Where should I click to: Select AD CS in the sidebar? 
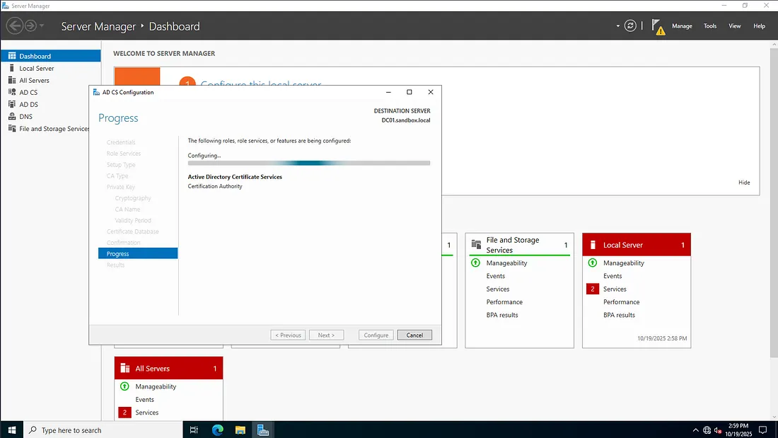click(28, 93)
